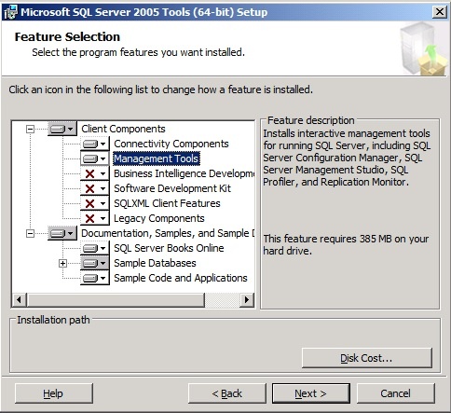Open SQL Server Books Online install-state icon
The height and width of the screenshot is (413, 451).
tap(95, 248)
